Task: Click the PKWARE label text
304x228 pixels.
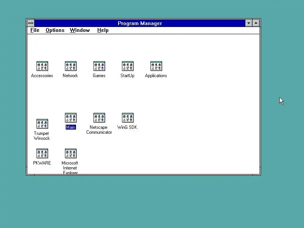Action: 42,163
